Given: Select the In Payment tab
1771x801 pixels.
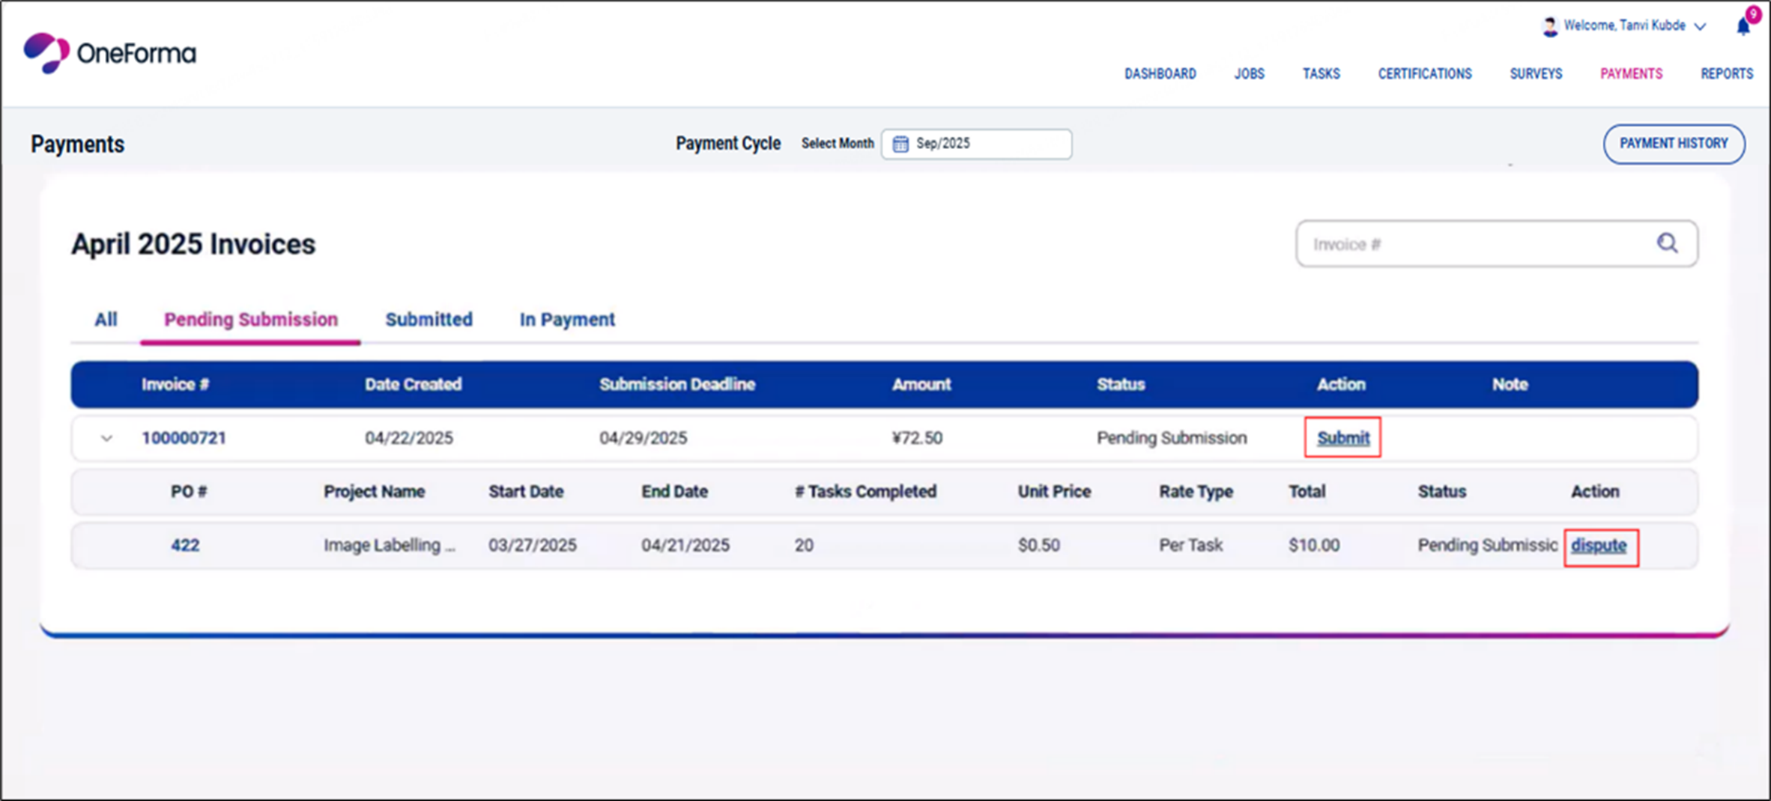Looking at the screenshot, I should click(x=567, y=320).
